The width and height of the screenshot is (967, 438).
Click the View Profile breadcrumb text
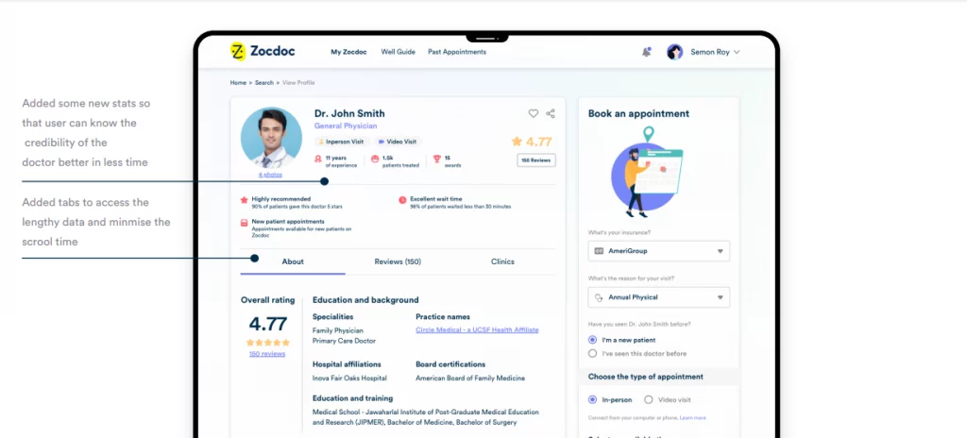297,83
